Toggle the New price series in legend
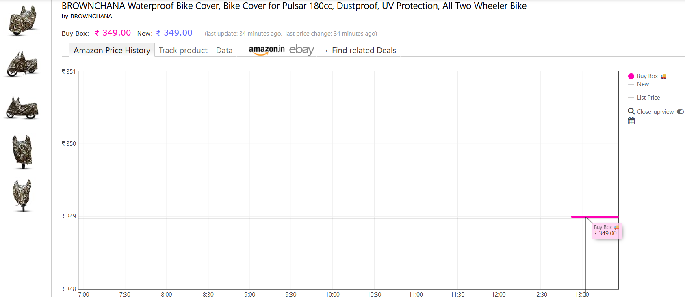This screenshot has width=685, height=297. click(x=643, y=84)
